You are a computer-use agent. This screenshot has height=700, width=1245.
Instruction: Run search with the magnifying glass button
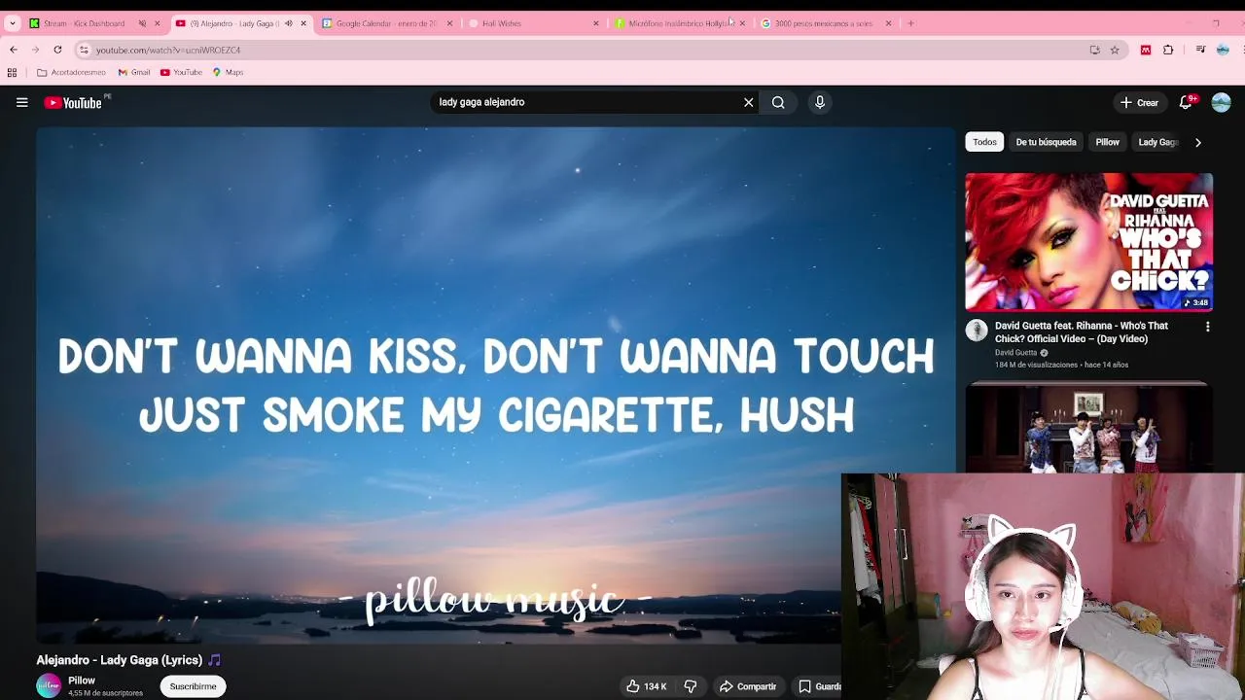778,102
